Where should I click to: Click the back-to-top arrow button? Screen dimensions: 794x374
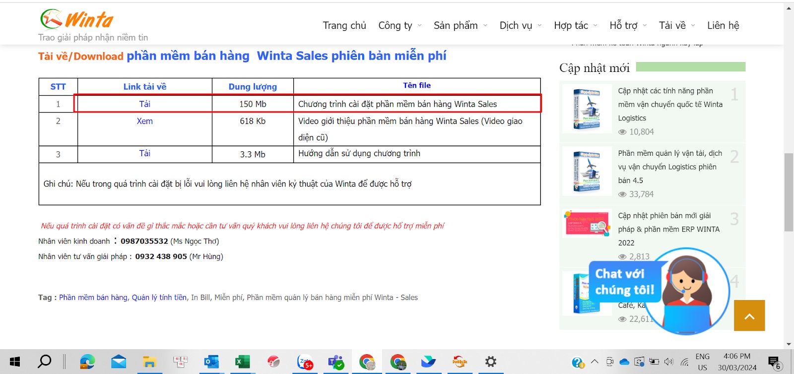(749, 315)
